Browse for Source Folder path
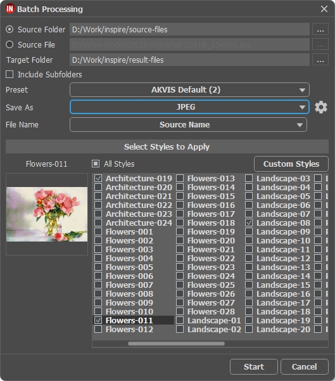Viewport: 335px width, 381px height. 320,29
